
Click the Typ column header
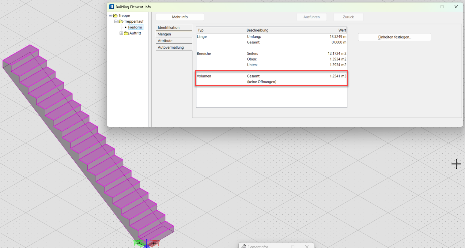pyautogui.click(x=221, y=30)
